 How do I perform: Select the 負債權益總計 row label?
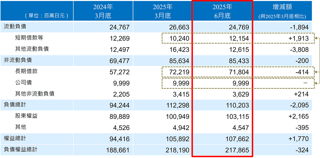20,150
